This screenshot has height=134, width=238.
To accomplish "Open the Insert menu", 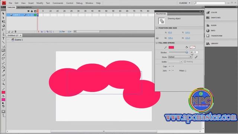I will [31, 3].
